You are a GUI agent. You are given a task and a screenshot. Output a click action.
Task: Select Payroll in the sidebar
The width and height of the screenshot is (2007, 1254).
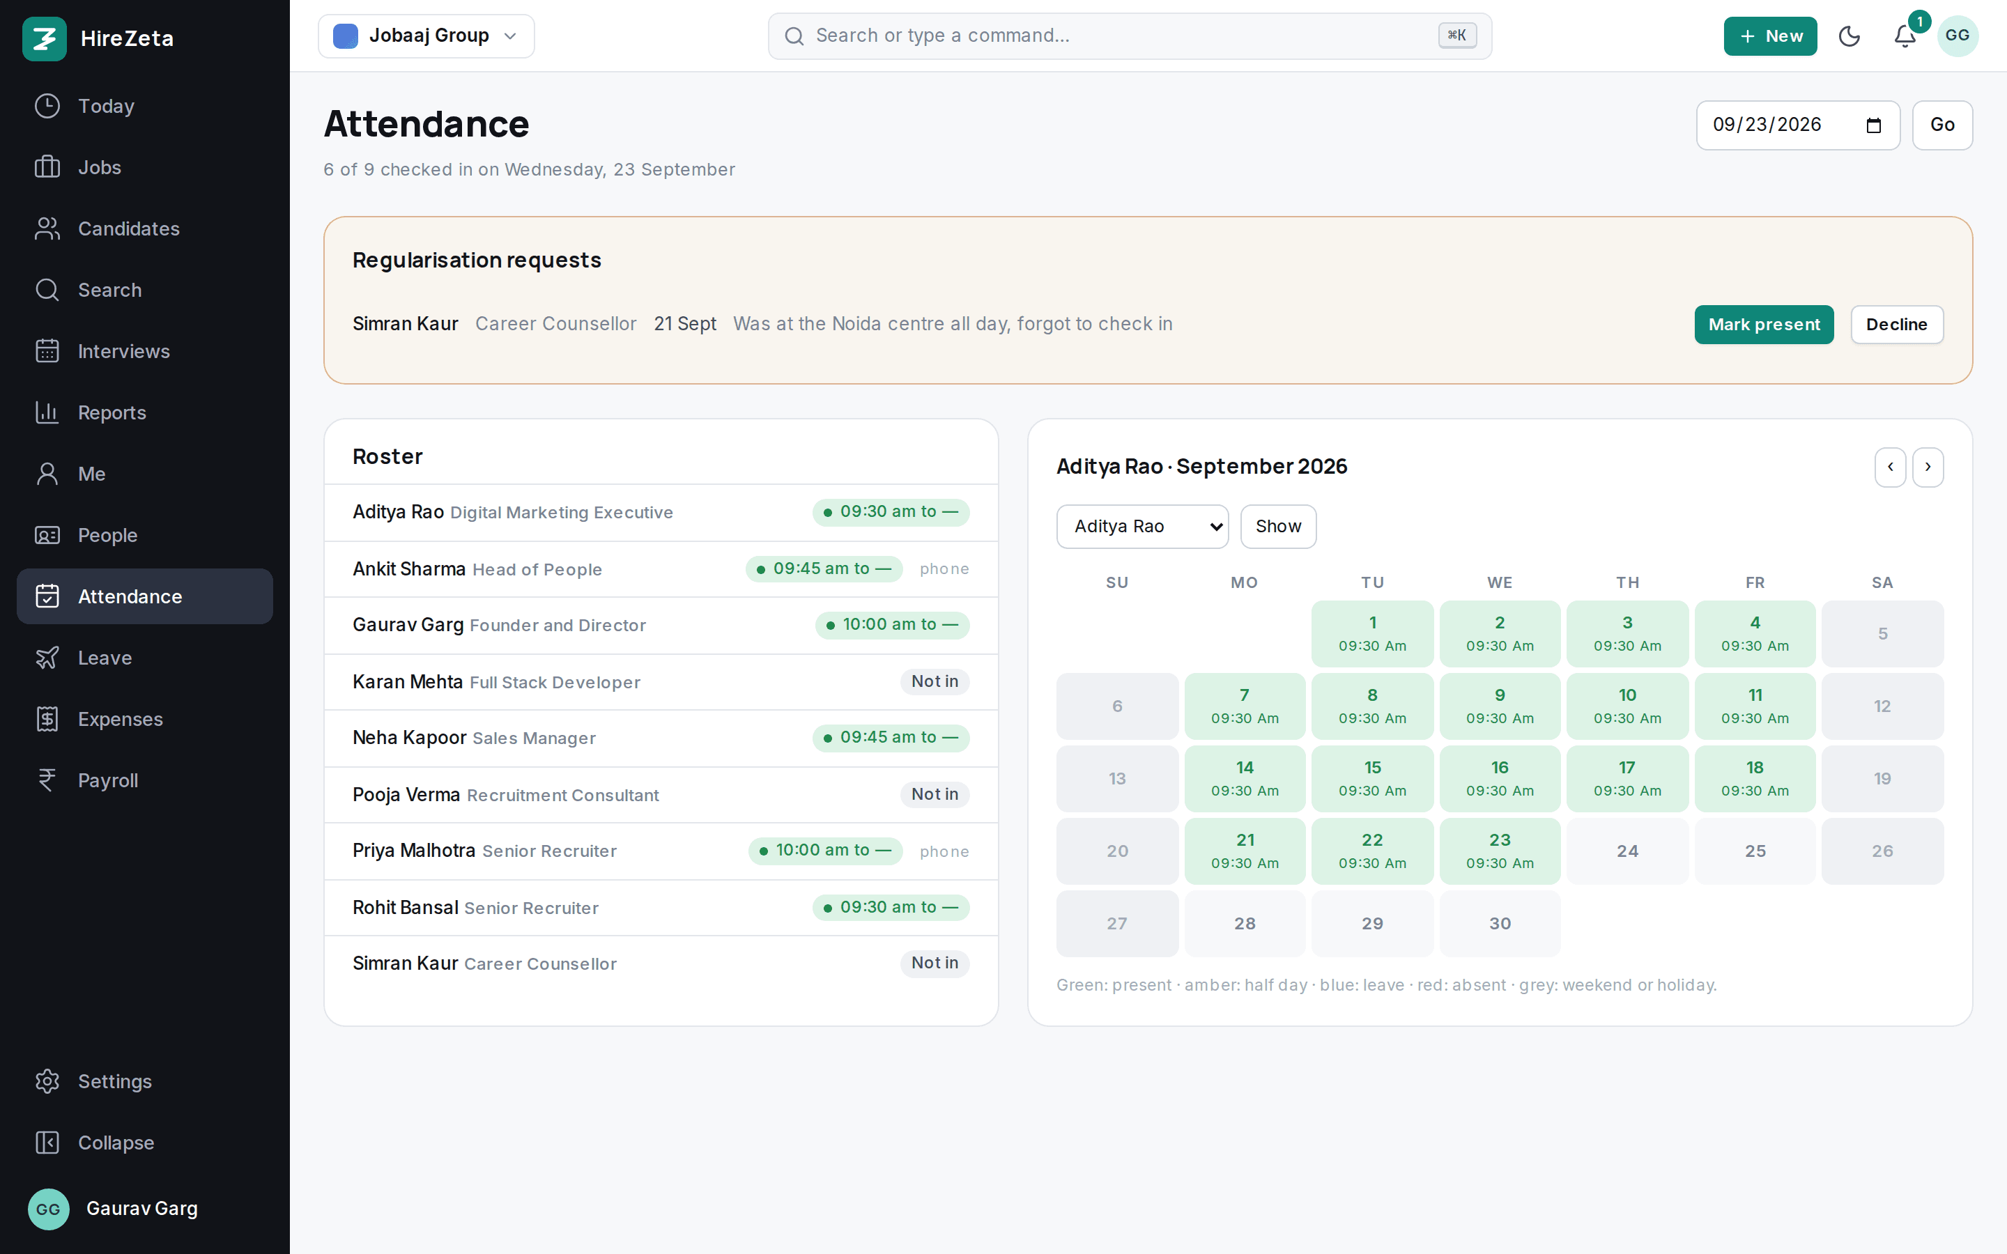144,780
